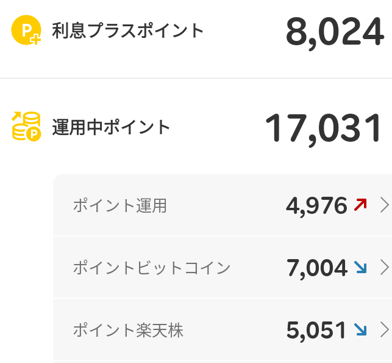Tap the 17,031 total points value
392x363 pixels.
(323, 128)
